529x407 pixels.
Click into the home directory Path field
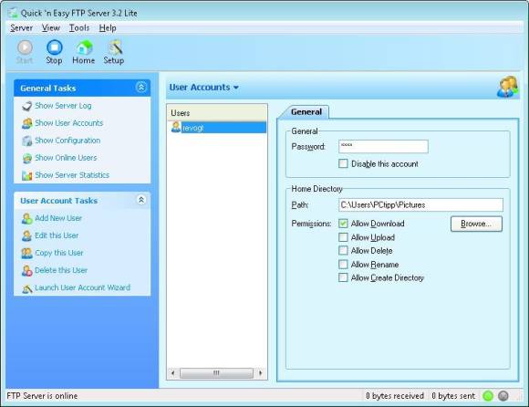click(x=420, y=204)
